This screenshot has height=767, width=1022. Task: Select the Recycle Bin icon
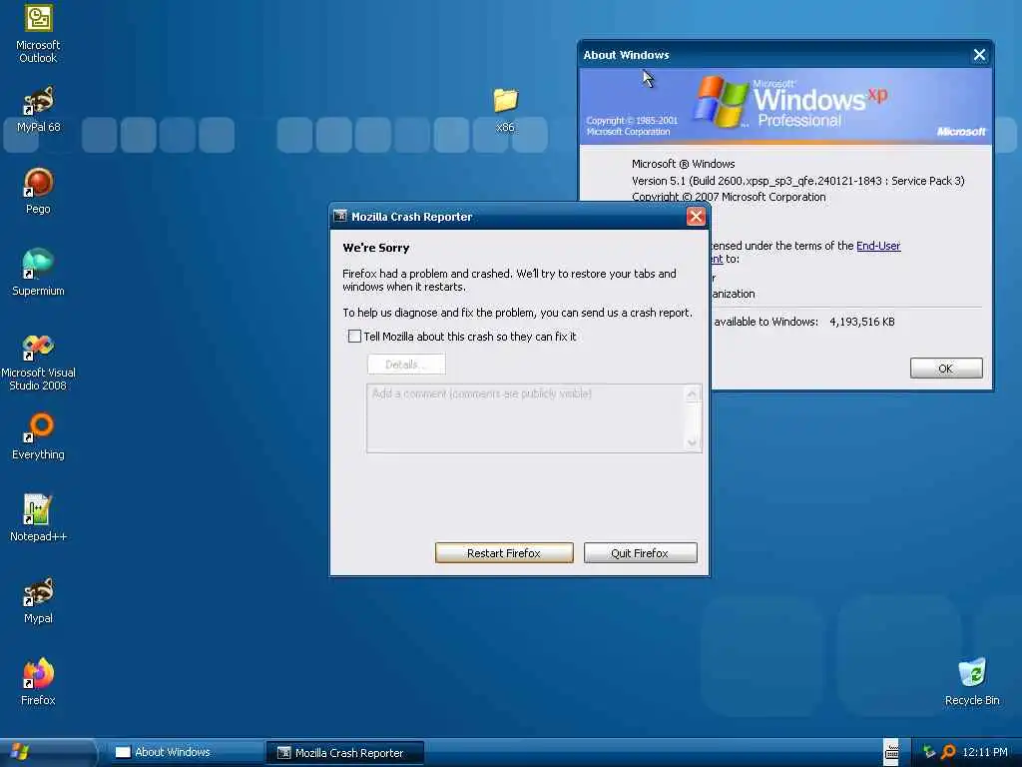click(x=972, y=682)
